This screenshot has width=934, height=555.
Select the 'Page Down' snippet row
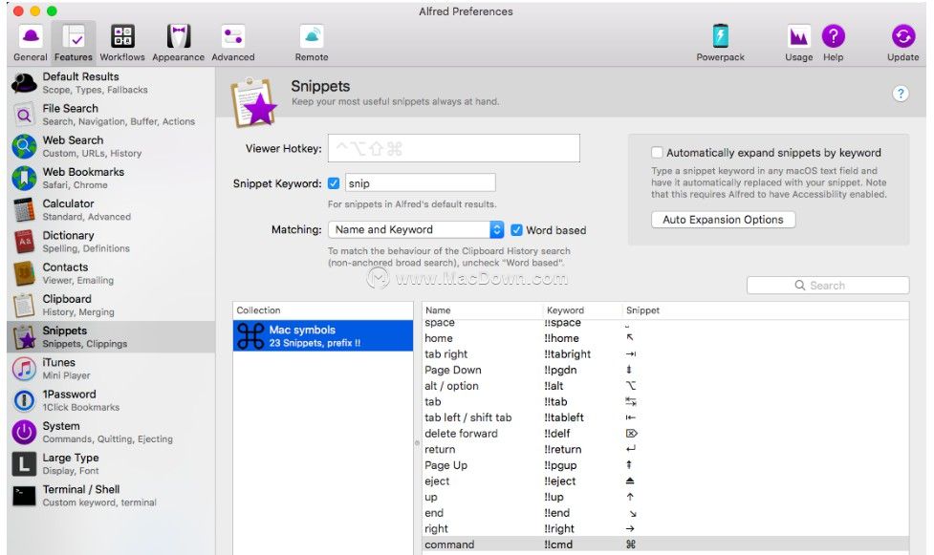pos(665,370)
